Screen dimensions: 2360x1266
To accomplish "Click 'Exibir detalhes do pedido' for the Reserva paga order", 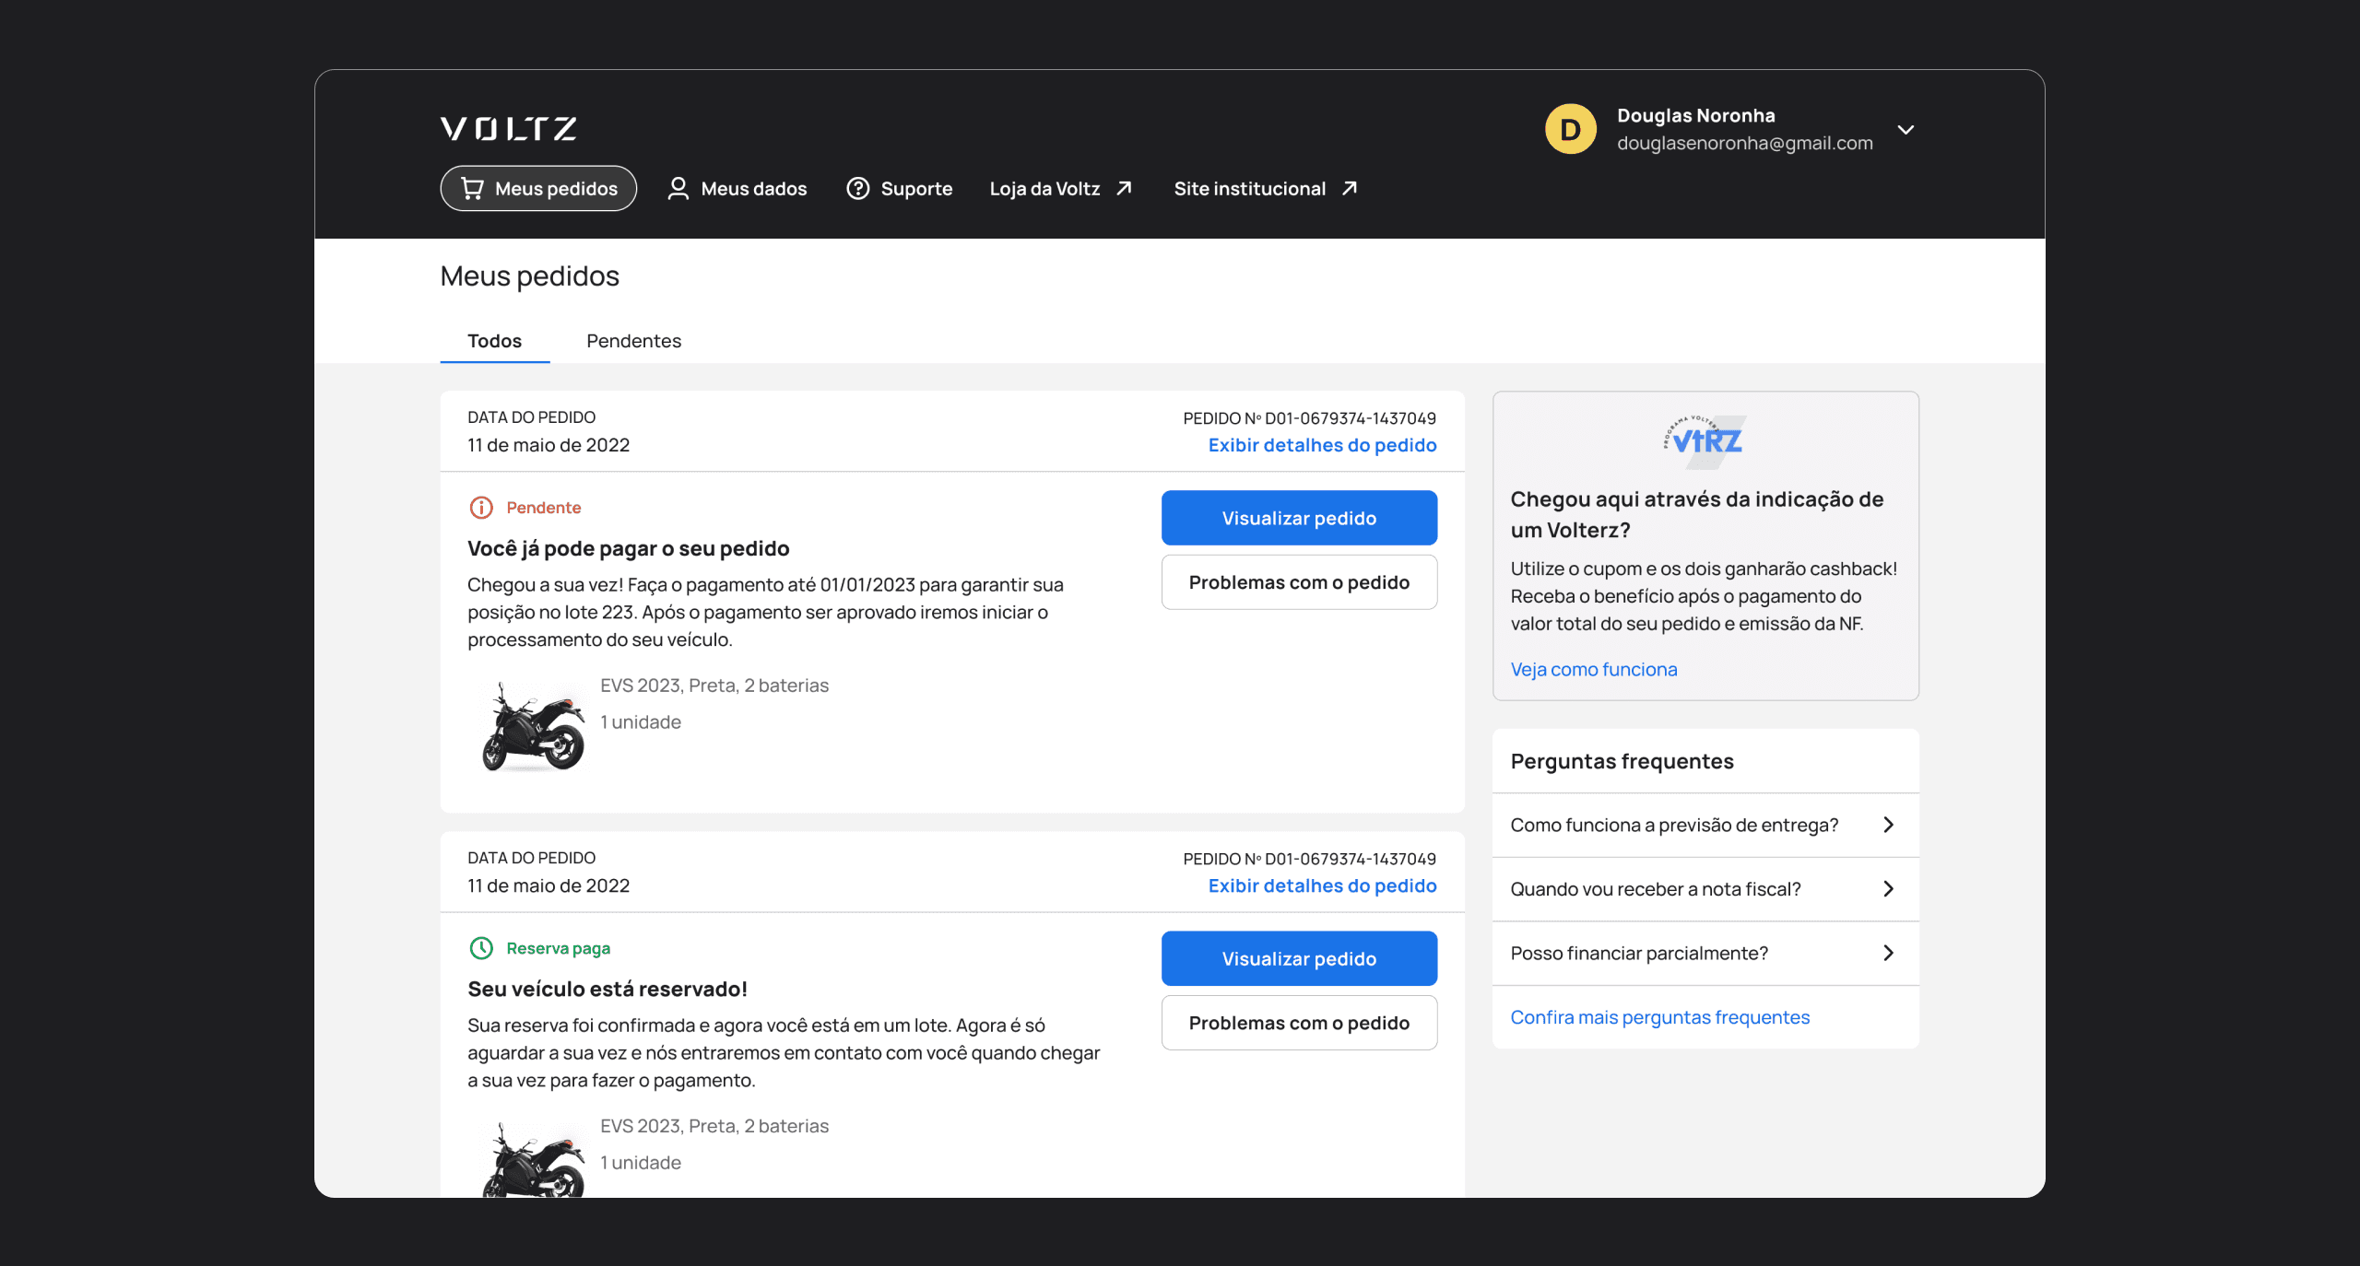I will (1323, 885).
